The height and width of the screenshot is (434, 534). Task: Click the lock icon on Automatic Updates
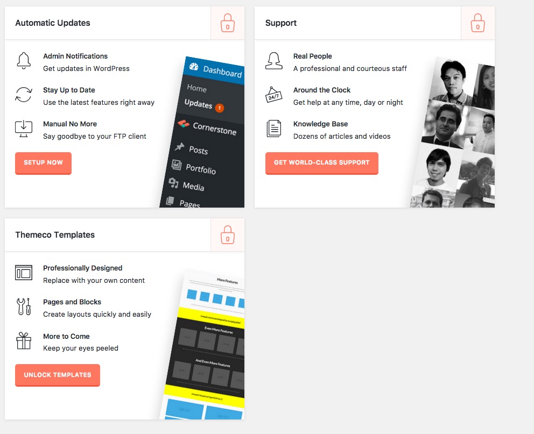[x=228, y=23]
